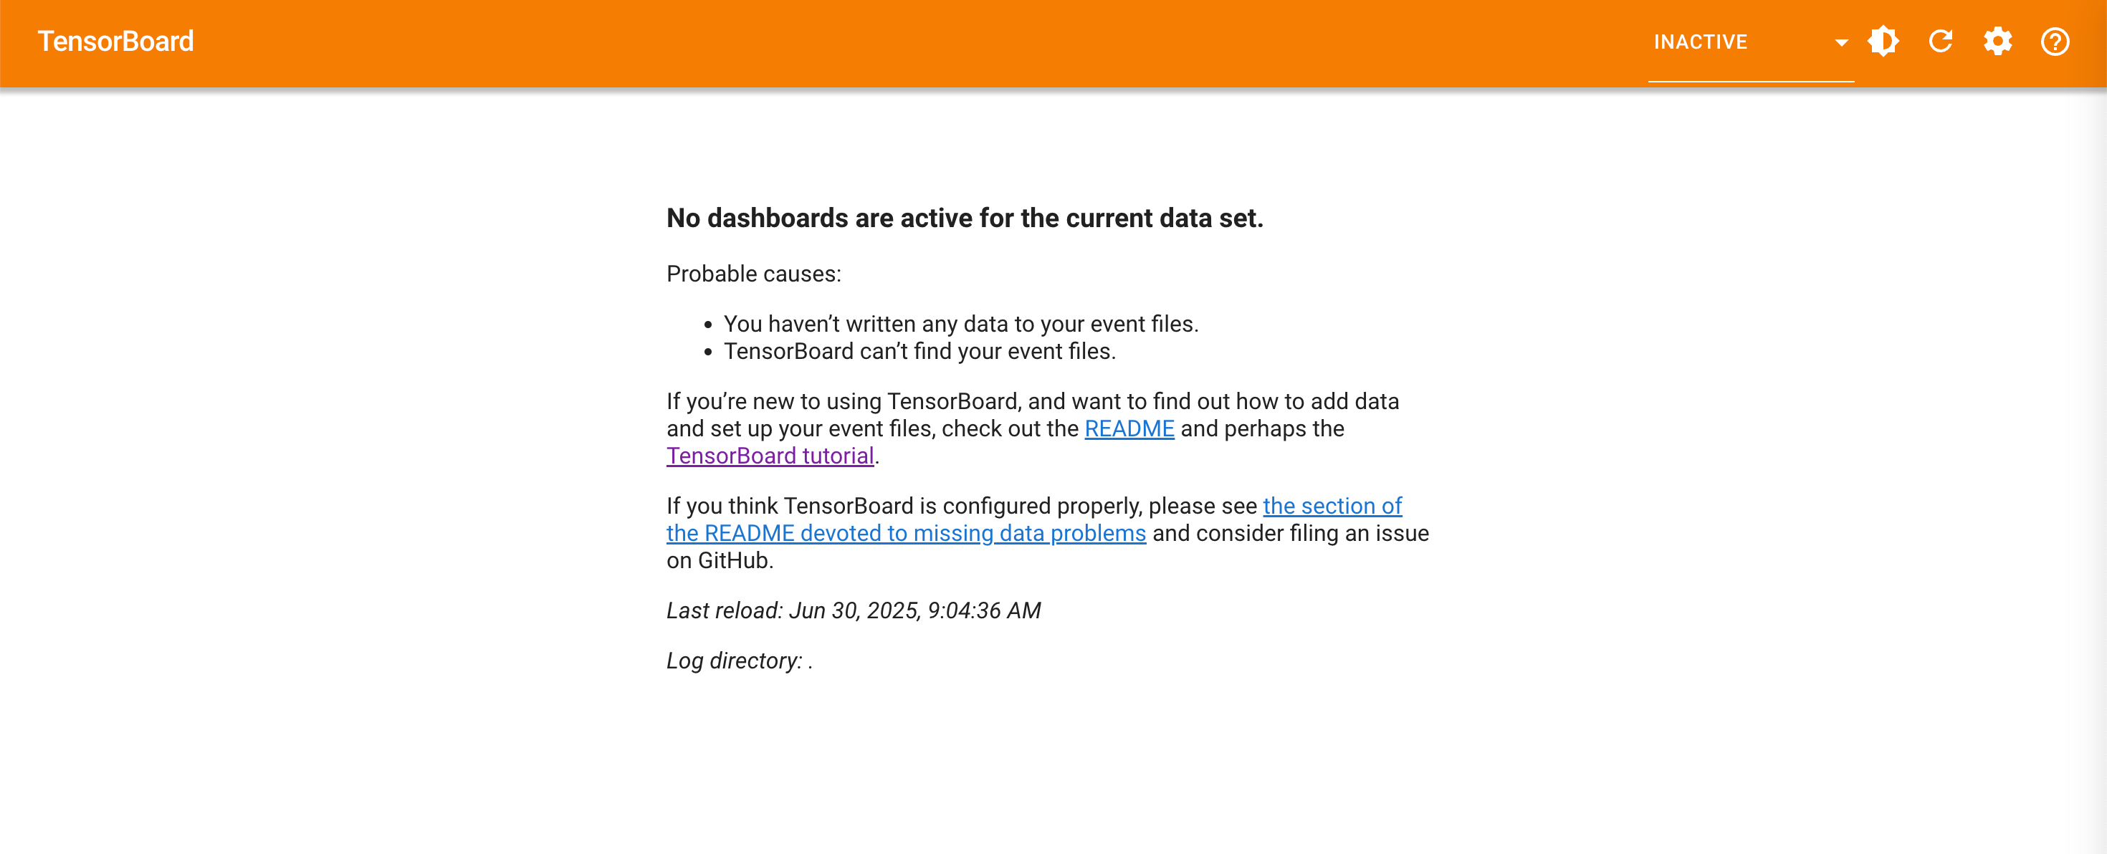Click the Last reload timestamp text
2107x854 pixels.
coord(853,610)
